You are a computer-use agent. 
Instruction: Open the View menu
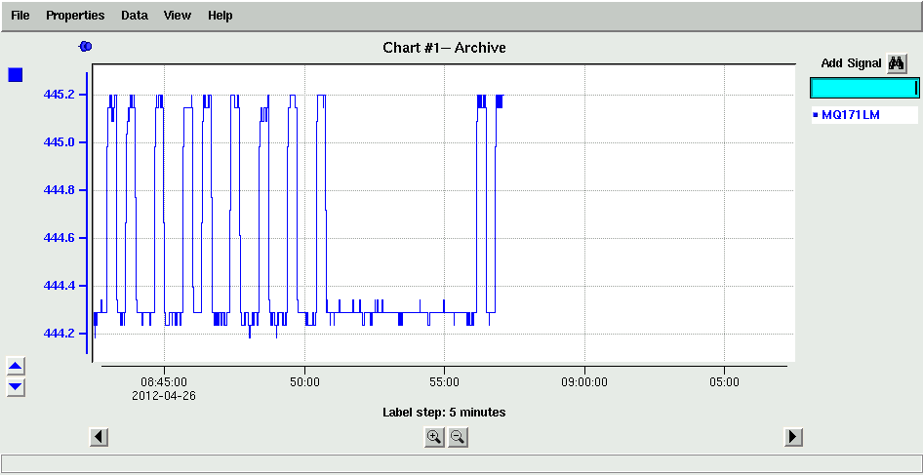[x=178, y=16]
